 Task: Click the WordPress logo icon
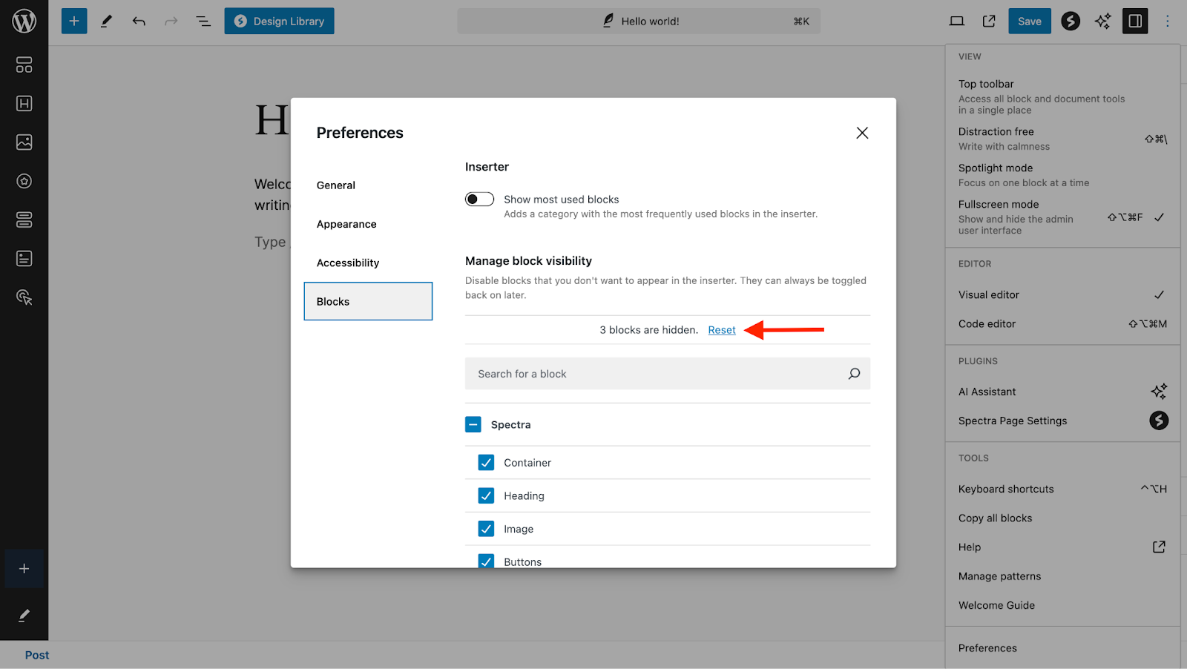(24, 21)
